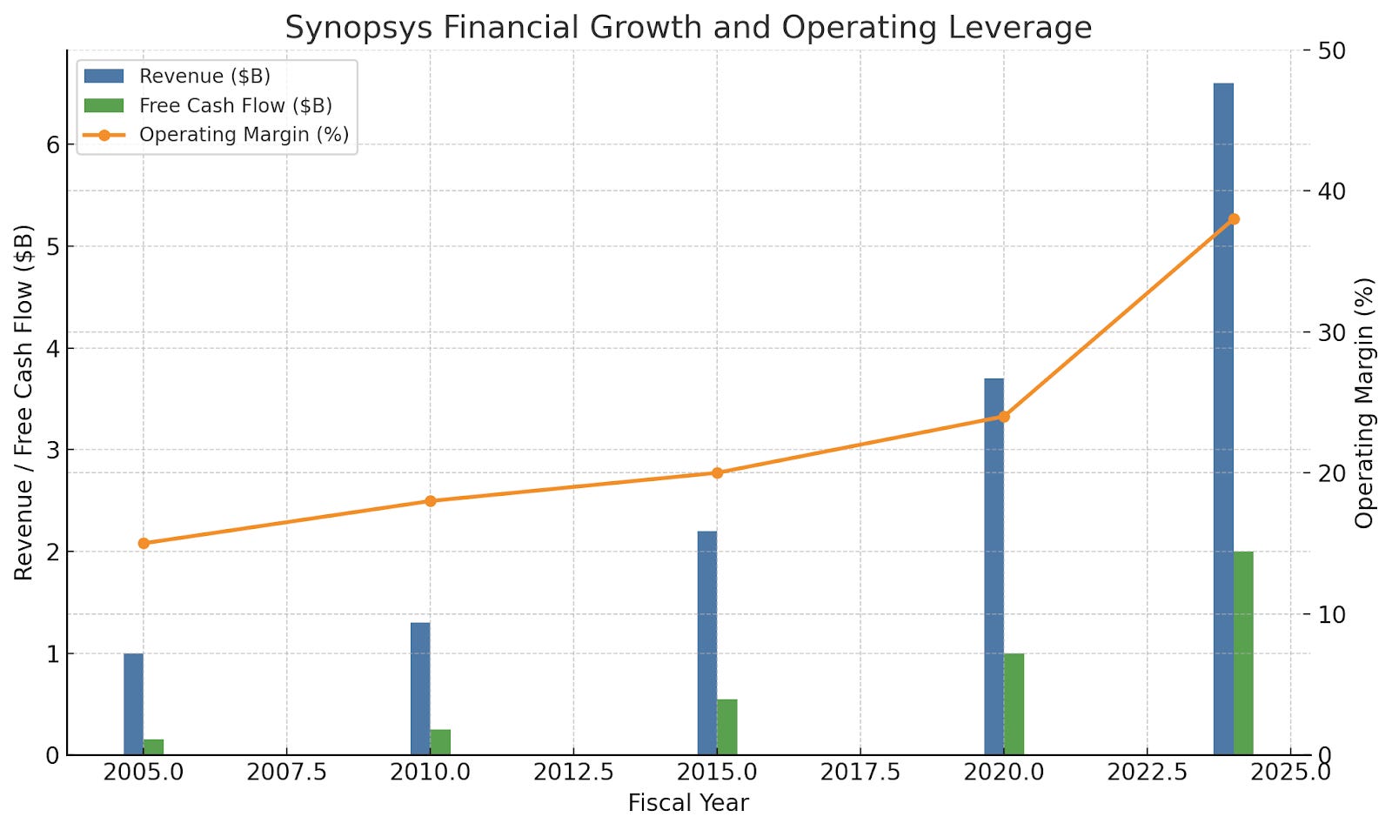
Task: Select the tallest blue revenue bar for 2024
Action: (1224, 419)
